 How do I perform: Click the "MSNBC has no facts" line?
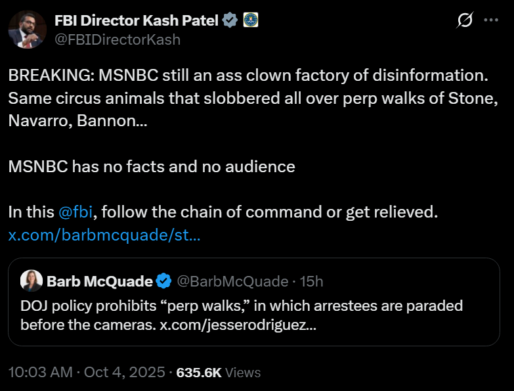[x=152, y=166]
